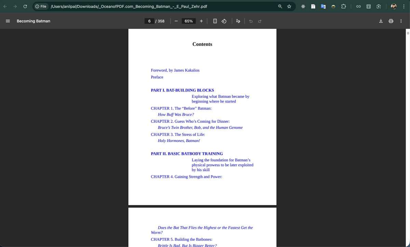The height and width of the screenshot is (247, 410).
Task: Click Exploring what Batman became by description
Action: pyautogui.click(x=220, y=99)
